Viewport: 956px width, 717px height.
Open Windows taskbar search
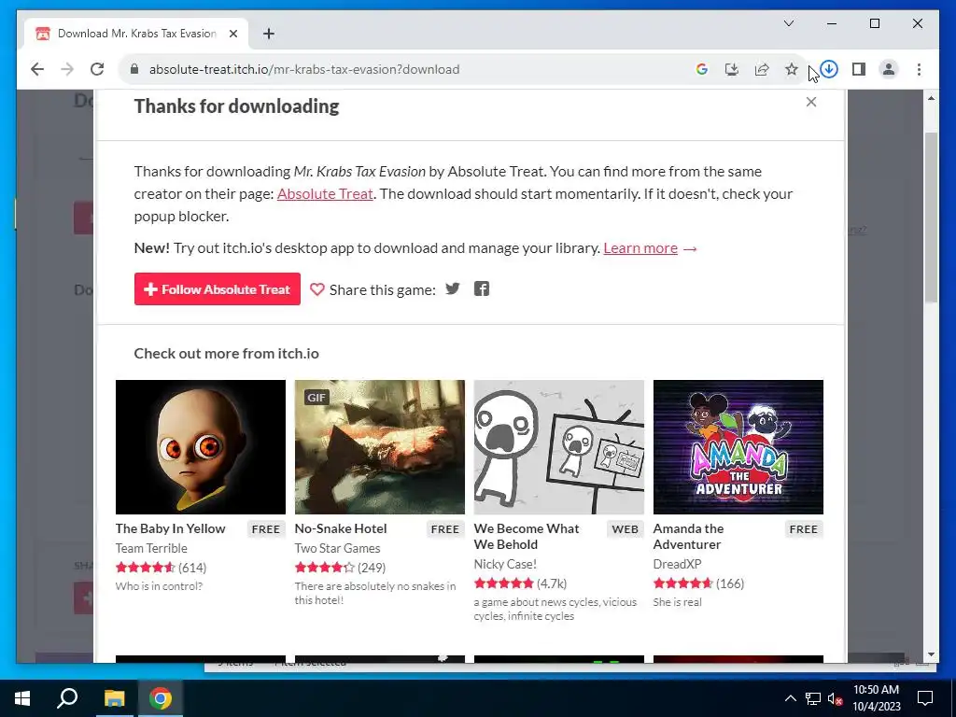pyautogui.click(x=67, y=698)
